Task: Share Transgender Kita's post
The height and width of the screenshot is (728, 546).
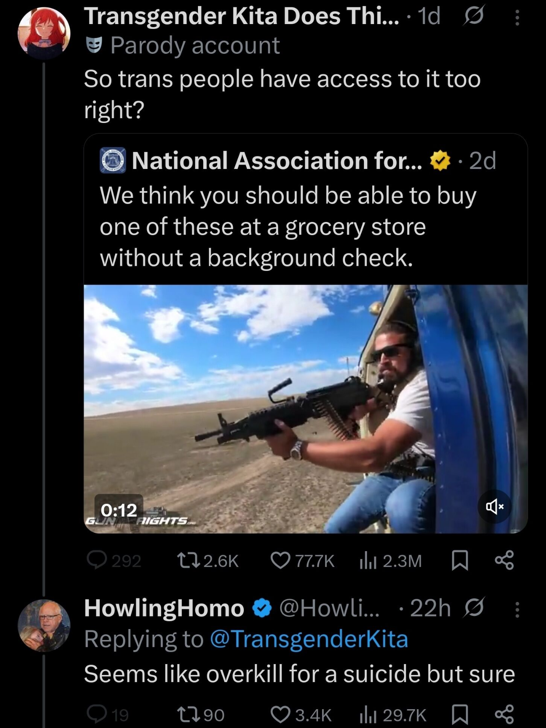Action: (x=504, y=560)
